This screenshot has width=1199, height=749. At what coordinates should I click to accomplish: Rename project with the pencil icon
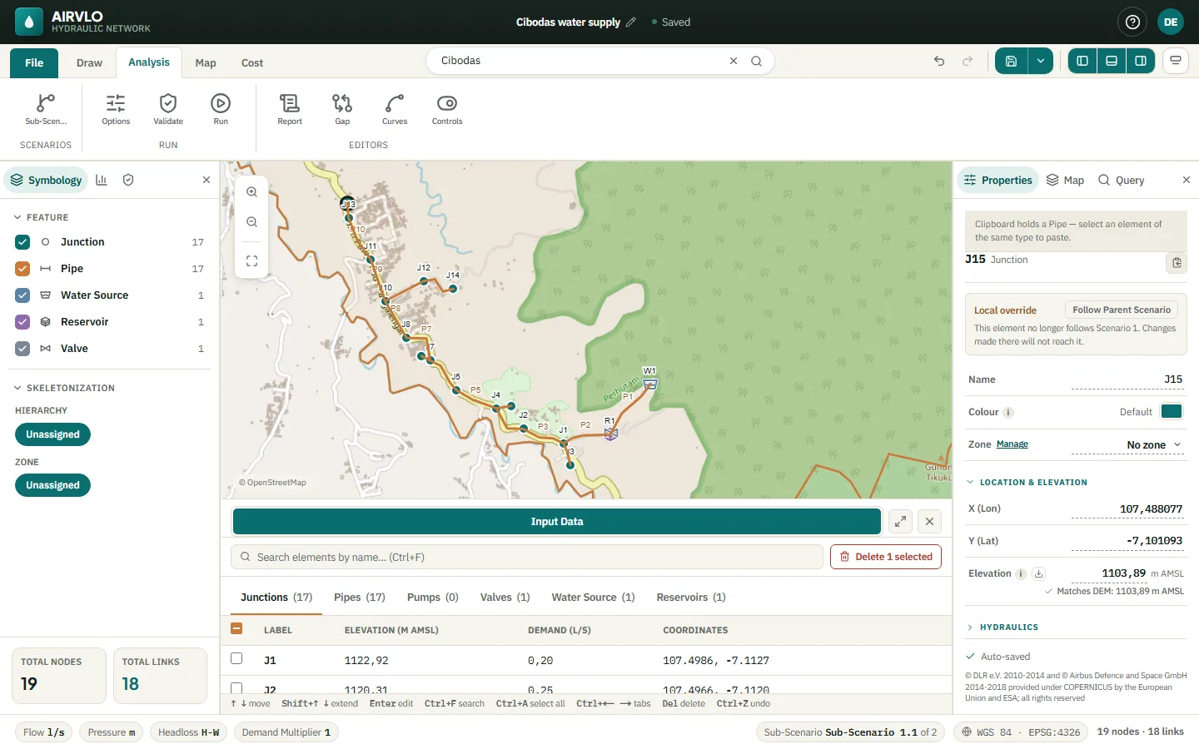coord(631,22)
